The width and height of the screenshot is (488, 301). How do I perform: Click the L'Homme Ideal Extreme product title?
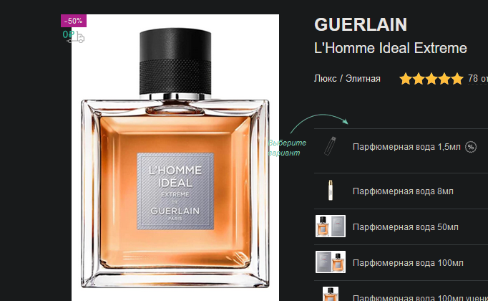coord(390,48)
